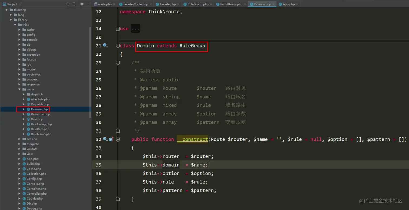Collapse the think folder arrow

click(15, 25)
